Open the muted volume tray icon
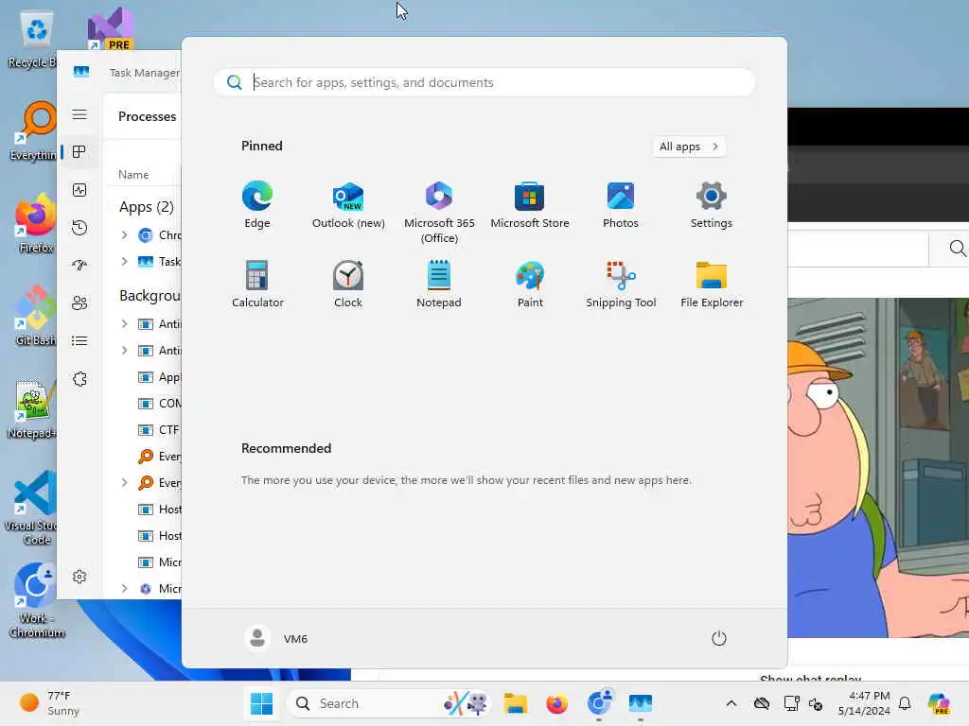The width and height of the screenshot is (969, 726). [816, 703]
